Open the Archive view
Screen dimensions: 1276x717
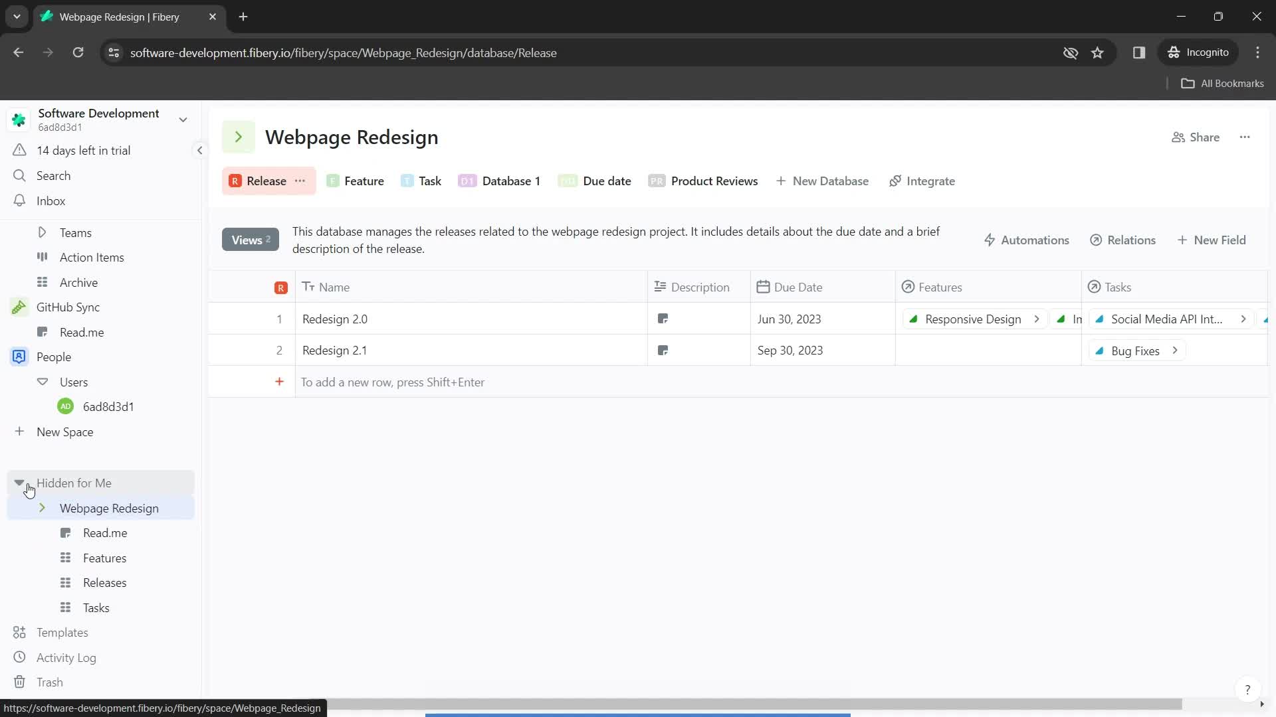tap(78, 283)
